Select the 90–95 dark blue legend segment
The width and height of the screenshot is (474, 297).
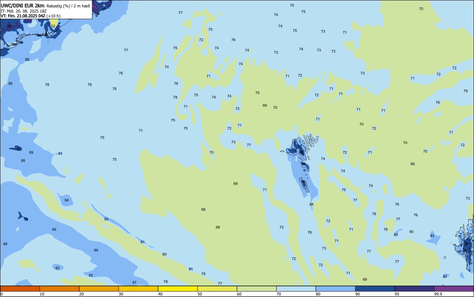click(x=375, y=288)
